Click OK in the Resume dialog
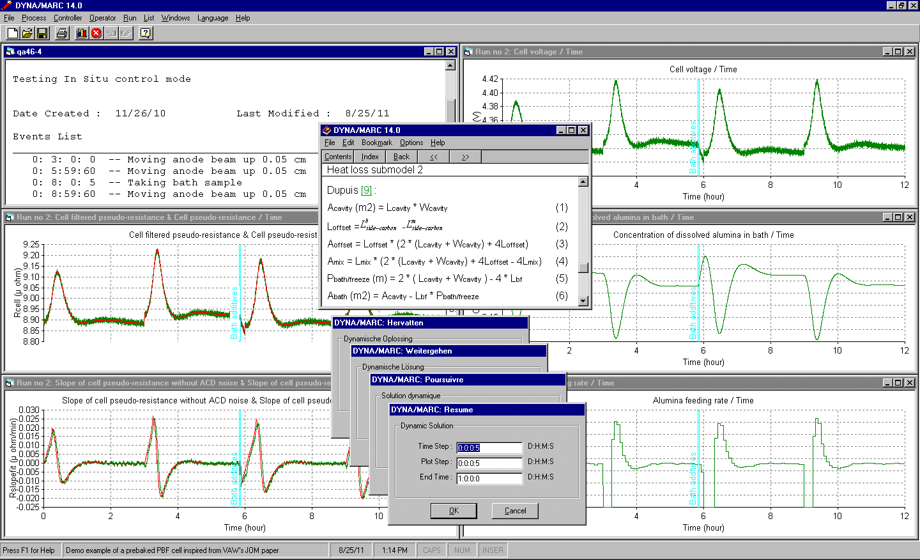This screenshot has width=920, height=560. (x=454, y=511)
